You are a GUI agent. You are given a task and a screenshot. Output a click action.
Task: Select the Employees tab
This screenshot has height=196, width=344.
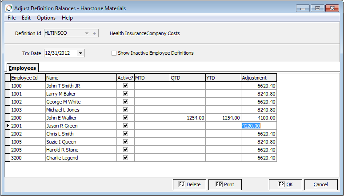(23, 68)
